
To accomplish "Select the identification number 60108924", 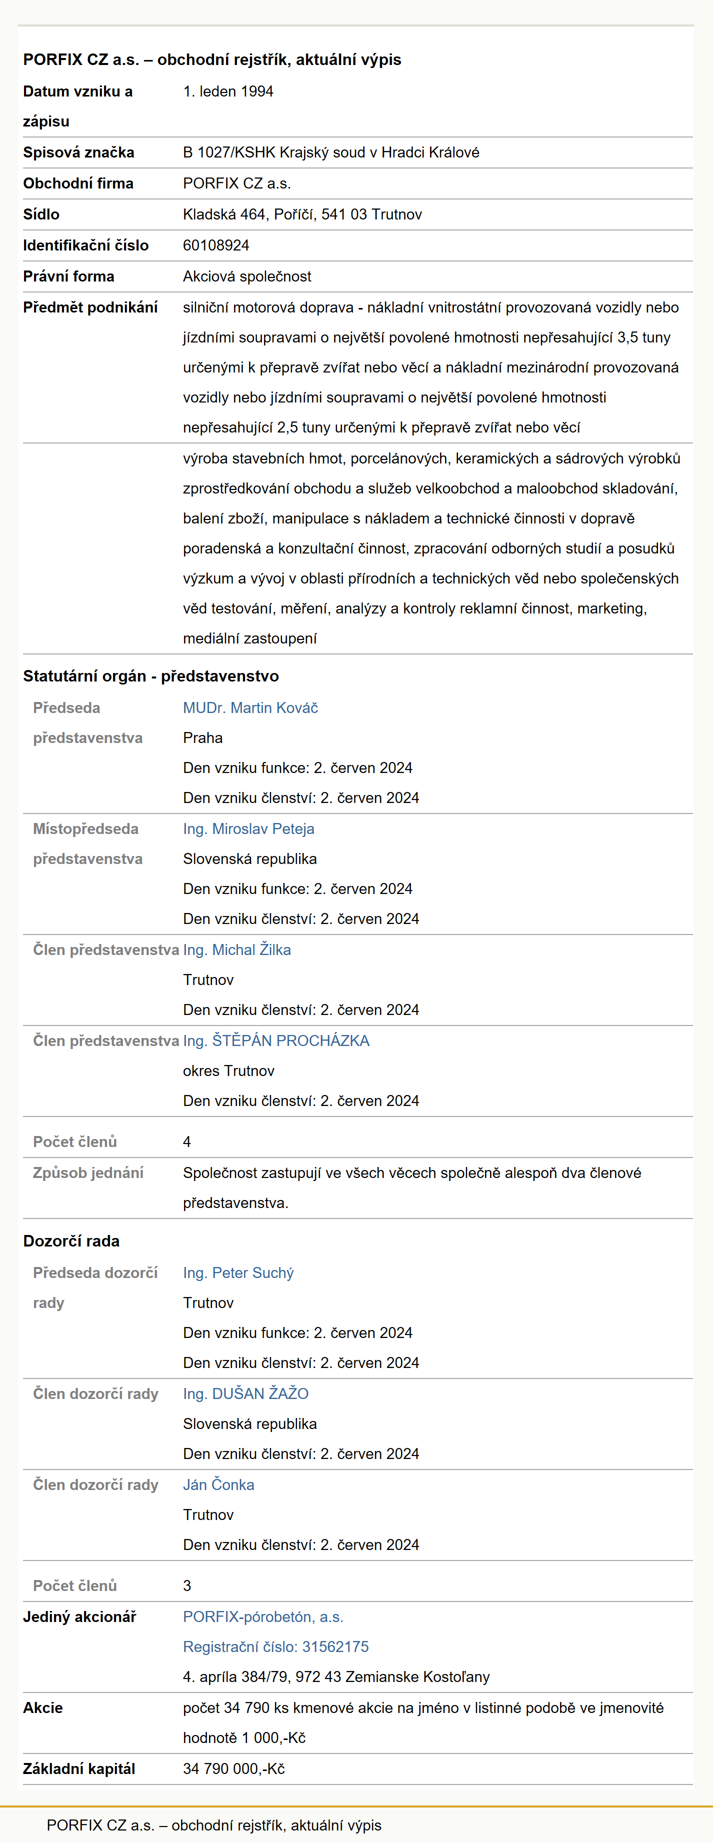I will point(216,245).
